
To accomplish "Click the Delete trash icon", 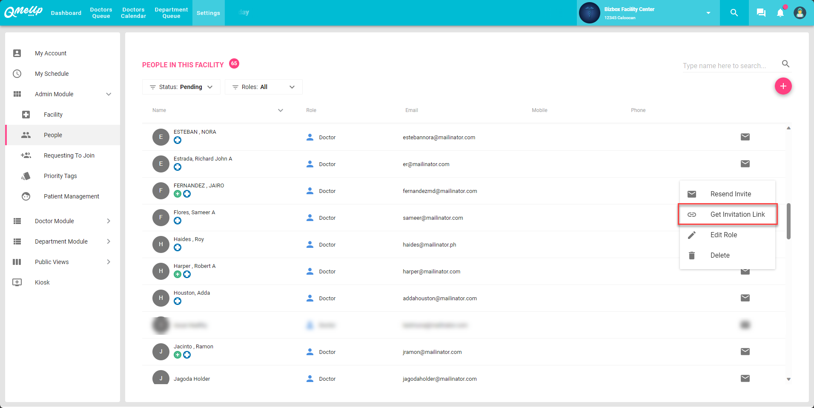I will pyautogui.click(x=692, y=255).
